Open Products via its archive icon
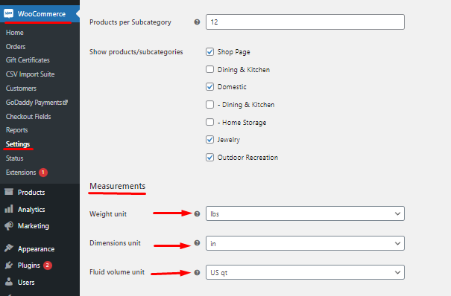Viewport: 451px width, 296px height. tap(9, 192)
